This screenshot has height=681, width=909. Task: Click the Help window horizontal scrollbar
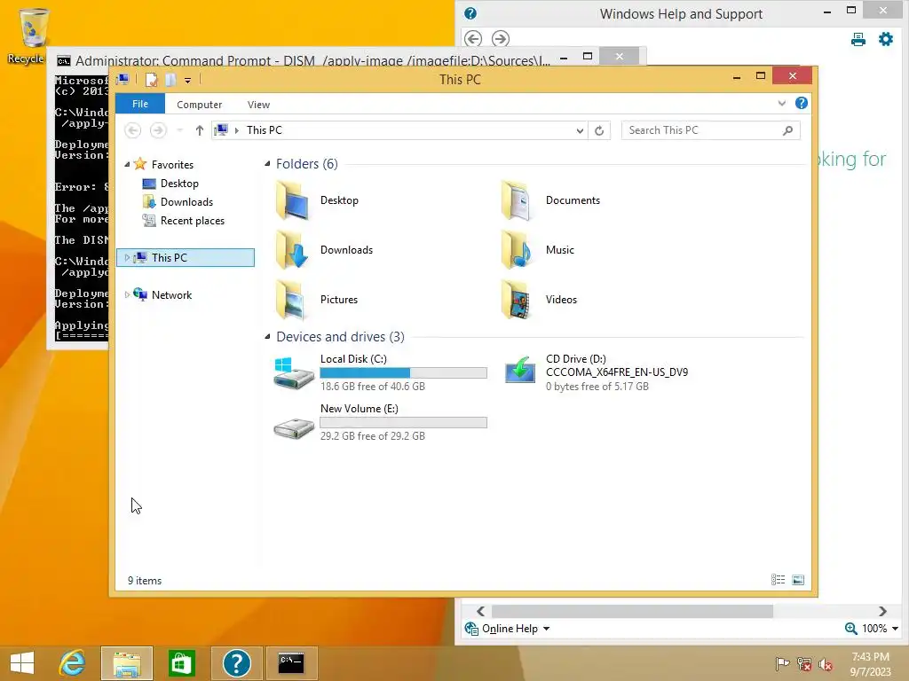point(632,611)
